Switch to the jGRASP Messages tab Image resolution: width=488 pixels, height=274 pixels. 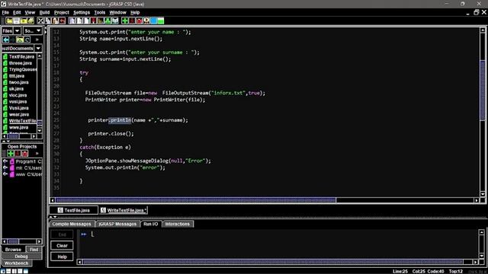coord(117,224)
